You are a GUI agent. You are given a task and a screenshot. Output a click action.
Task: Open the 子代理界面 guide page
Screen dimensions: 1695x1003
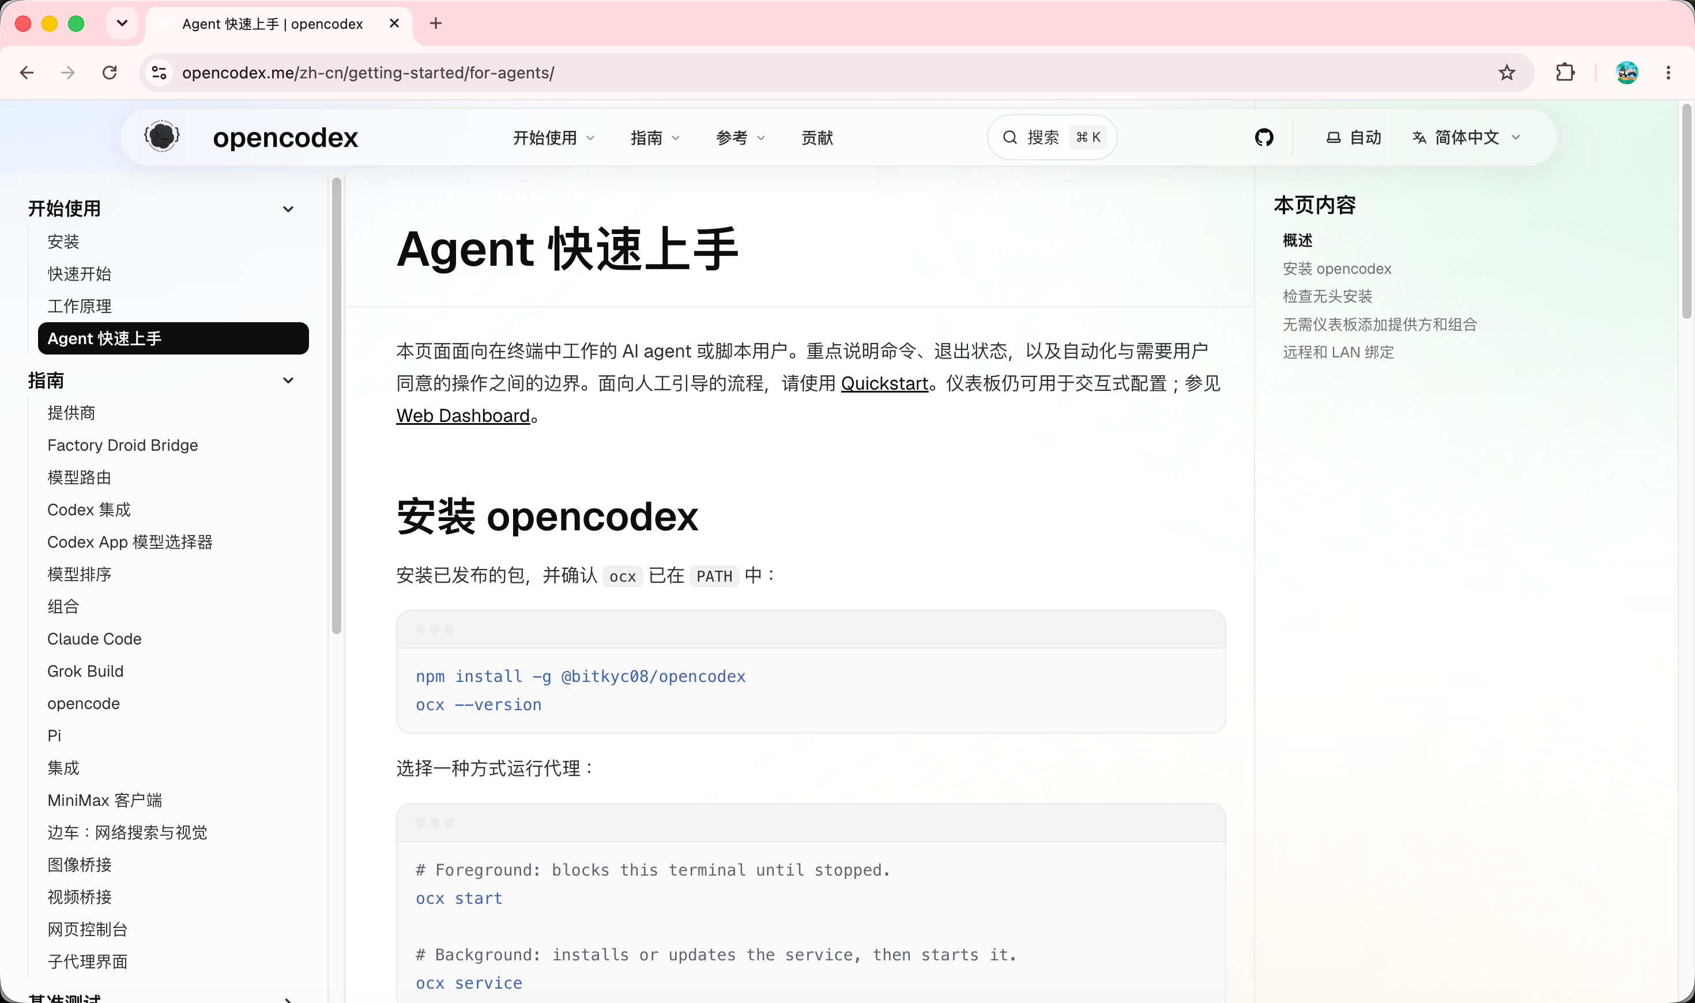(x=87, y=961)
